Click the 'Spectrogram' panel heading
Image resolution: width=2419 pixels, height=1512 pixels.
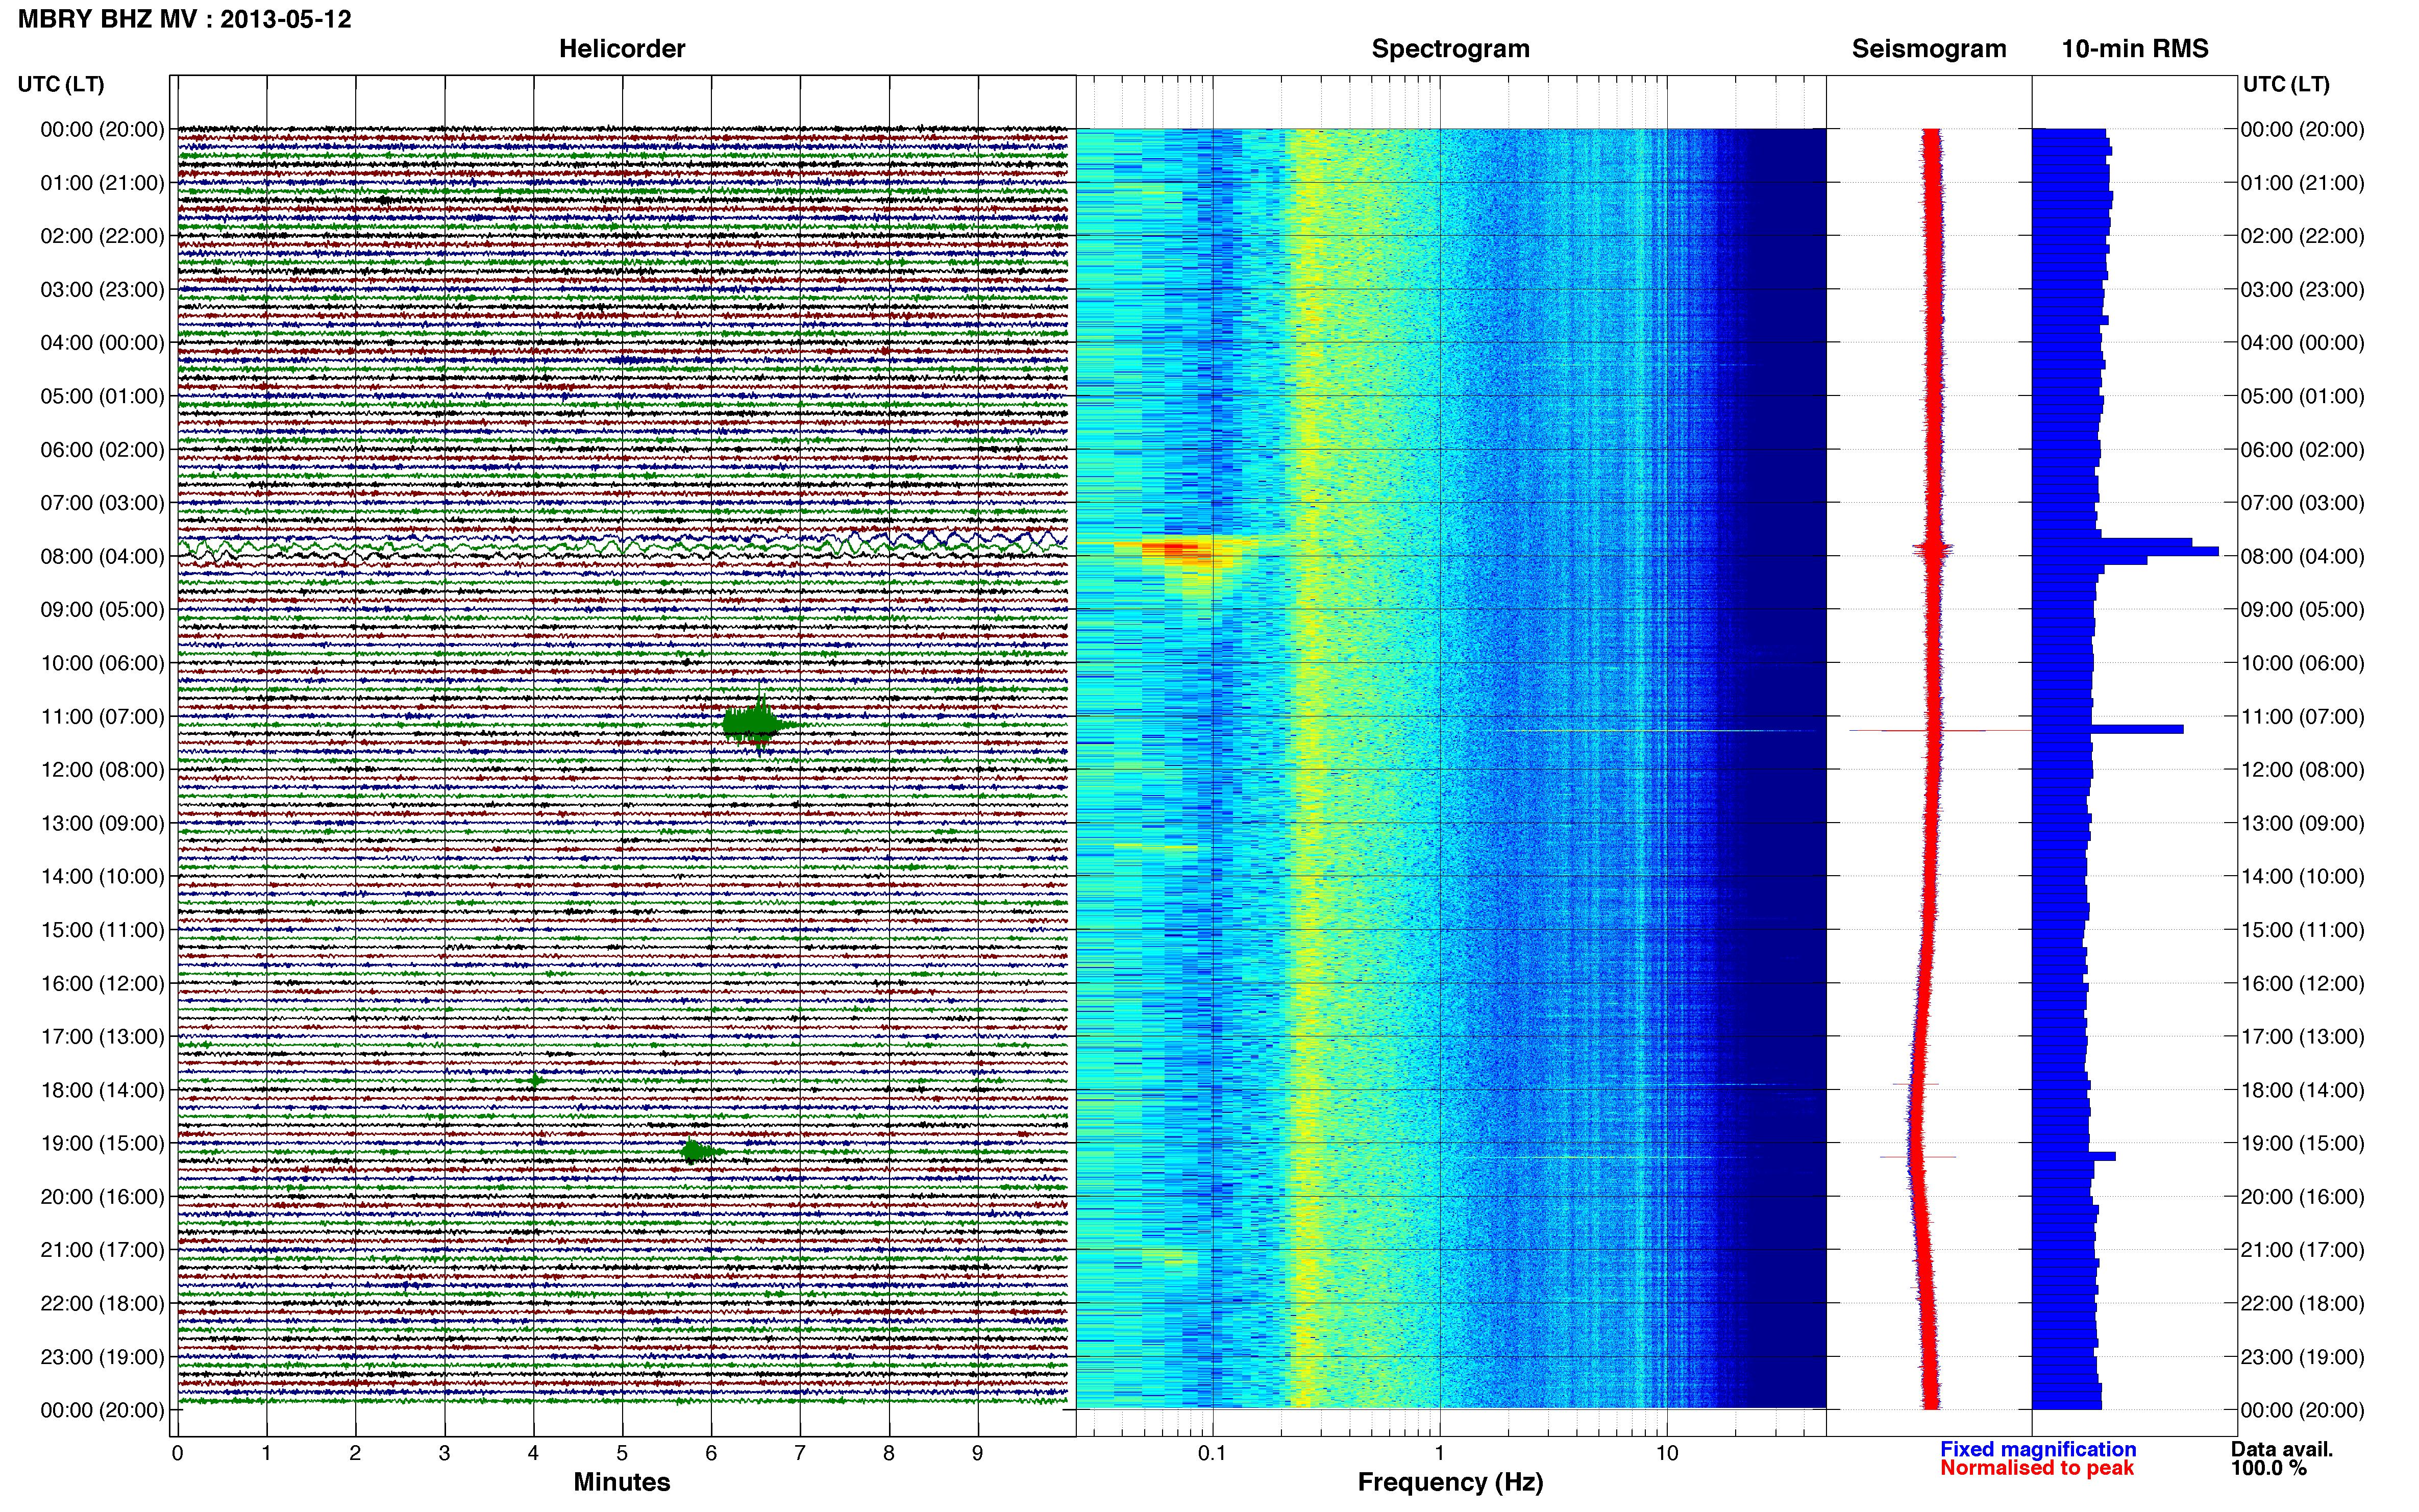[1450, 49]
